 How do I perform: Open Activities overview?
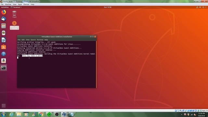click(x=5, y=7)
